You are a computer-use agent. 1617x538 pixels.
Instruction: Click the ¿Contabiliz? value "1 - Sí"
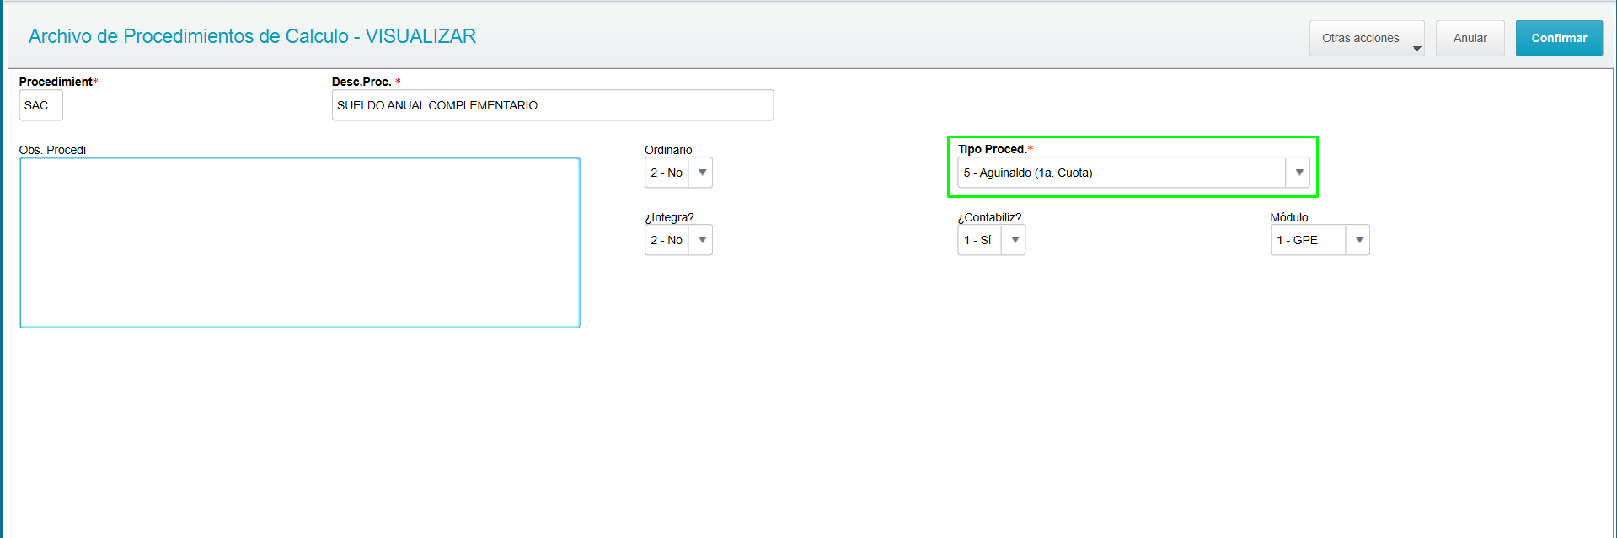pyautogui.click(x=978, y=240)
